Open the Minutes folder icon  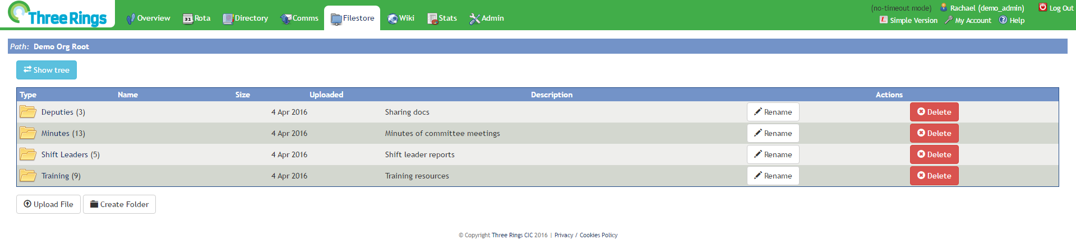pos(28,133)
